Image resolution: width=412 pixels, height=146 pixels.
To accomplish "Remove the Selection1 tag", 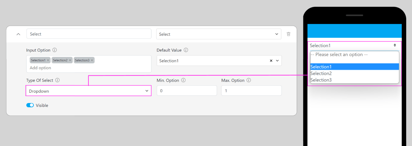I will pyautogui.click(x=48, y=60).
